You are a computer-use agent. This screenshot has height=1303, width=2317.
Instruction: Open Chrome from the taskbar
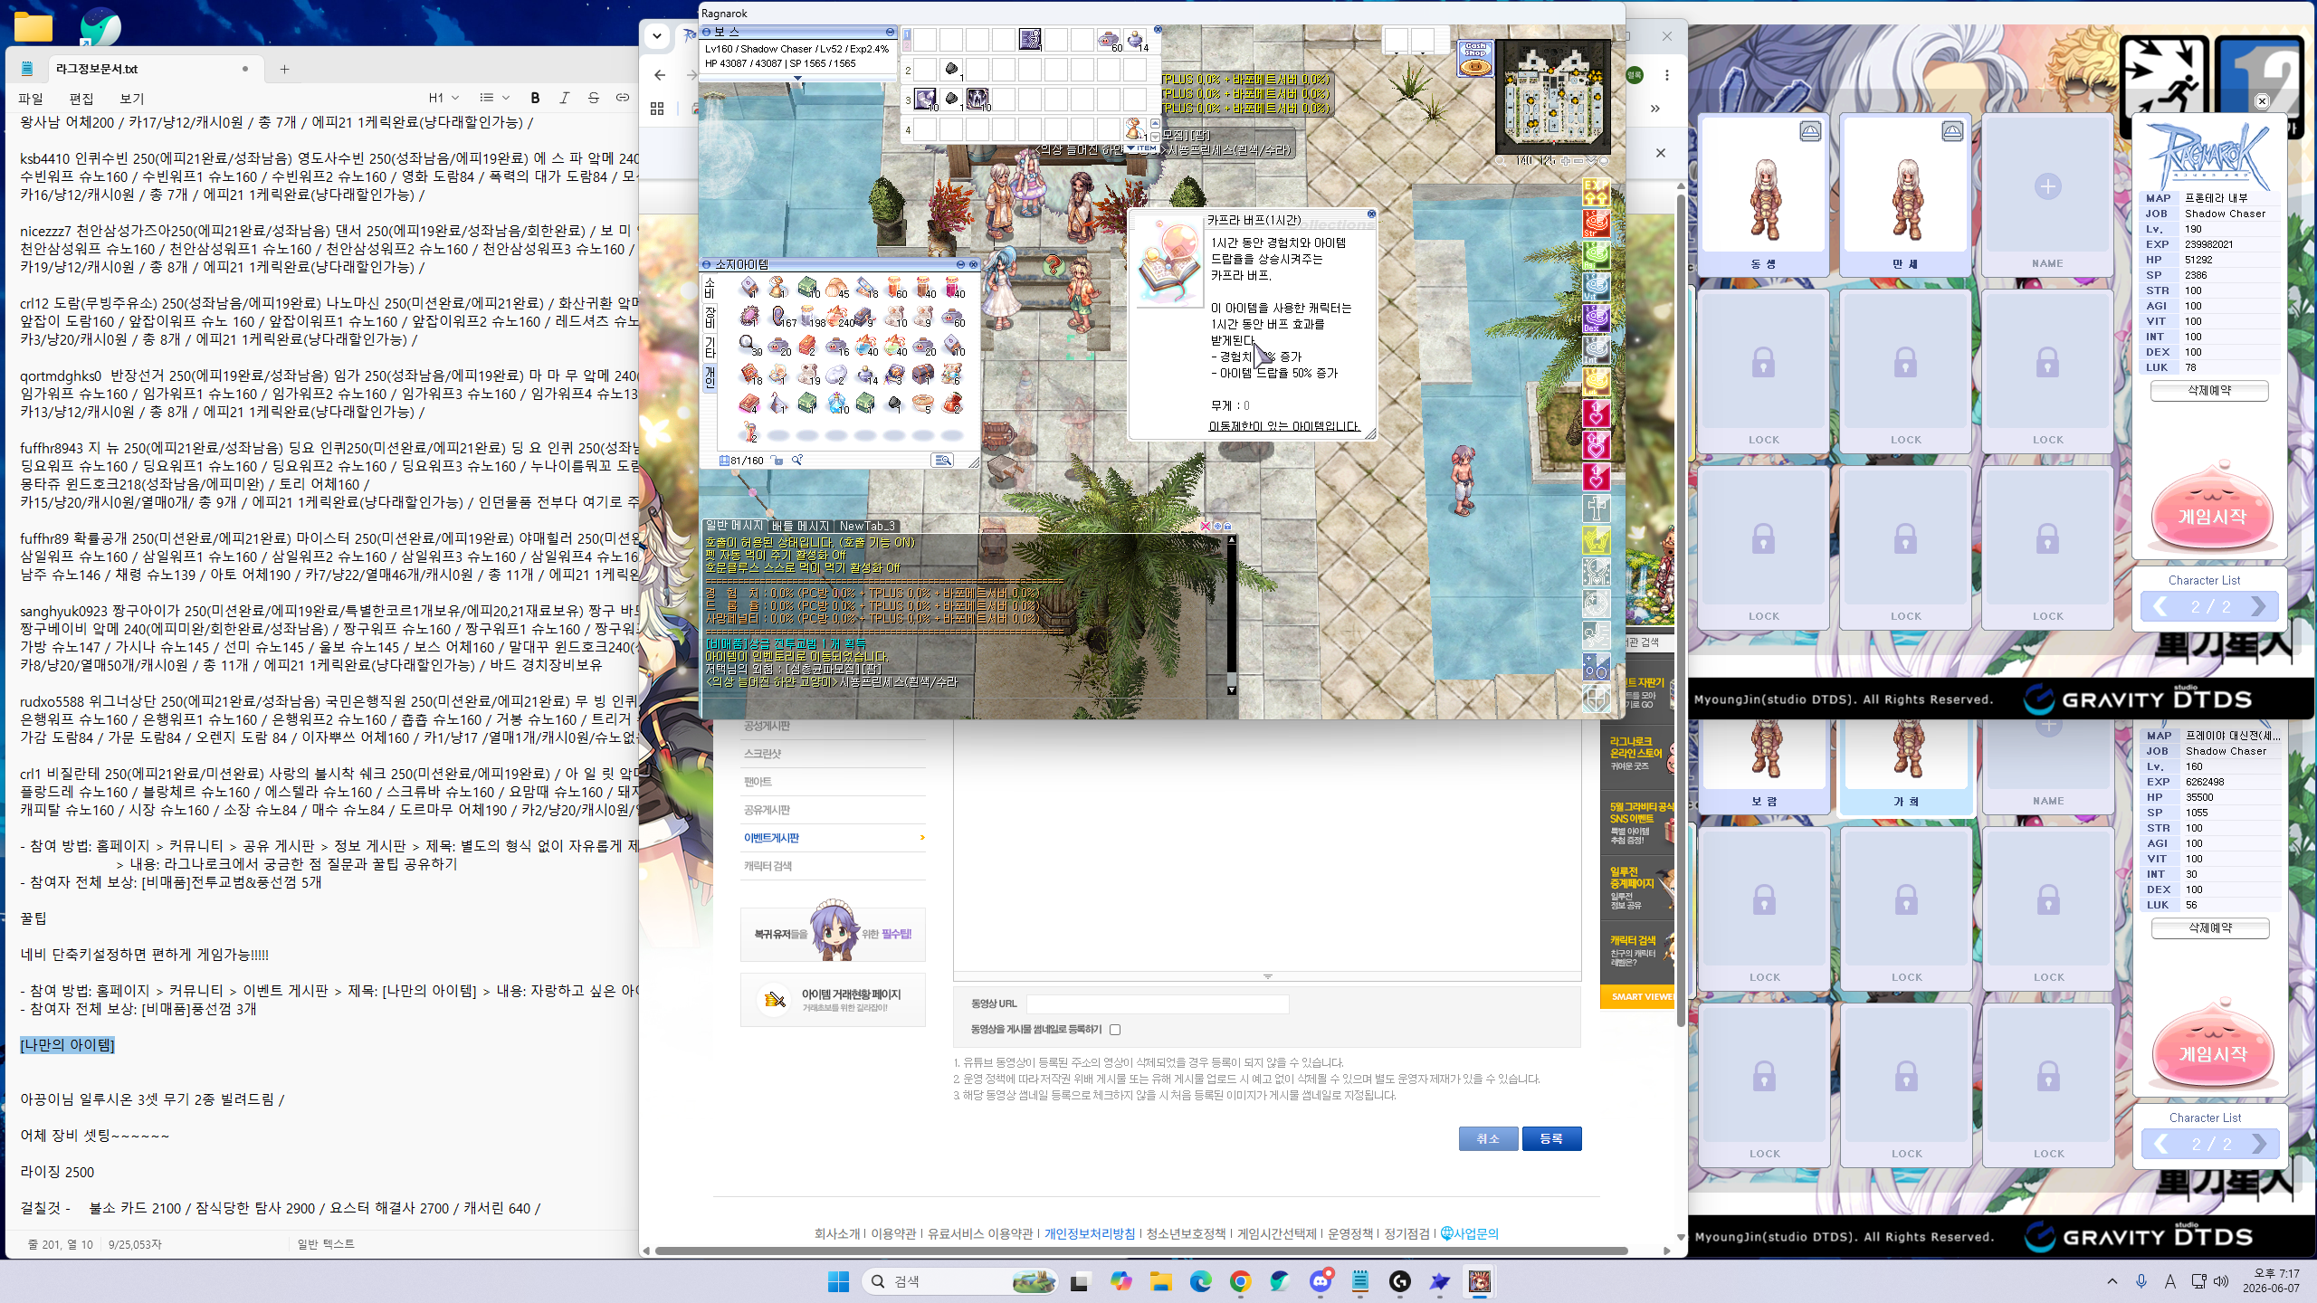coord(1240,1281)
